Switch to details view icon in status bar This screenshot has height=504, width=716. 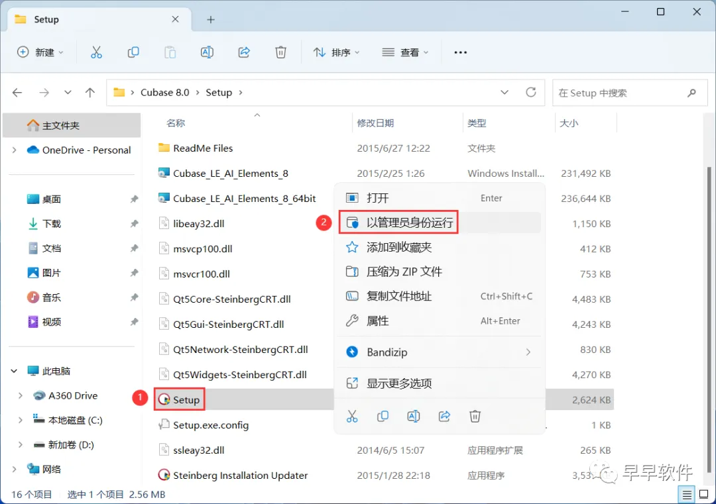pos(687,495)
